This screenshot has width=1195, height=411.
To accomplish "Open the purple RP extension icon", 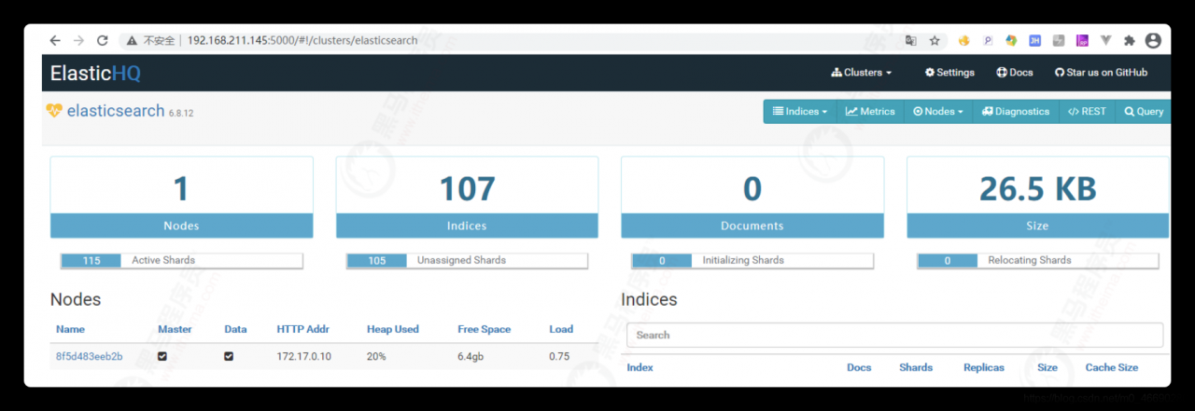I will 1082,41.
